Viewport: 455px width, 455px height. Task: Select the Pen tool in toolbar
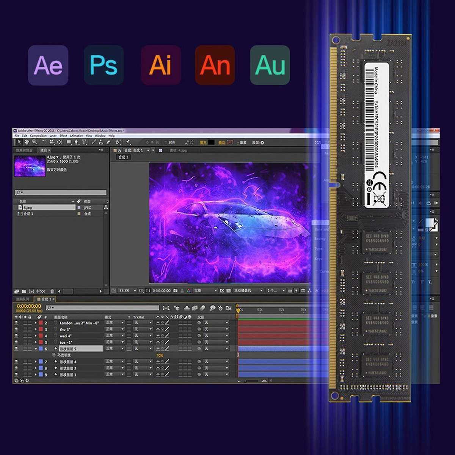click(76, 142)
